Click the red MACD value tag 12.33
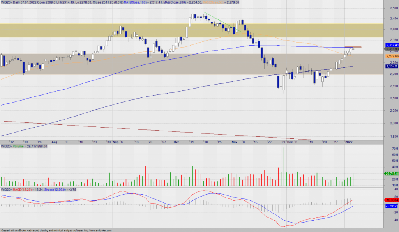 pyautogui.click(x=391, y=200)
